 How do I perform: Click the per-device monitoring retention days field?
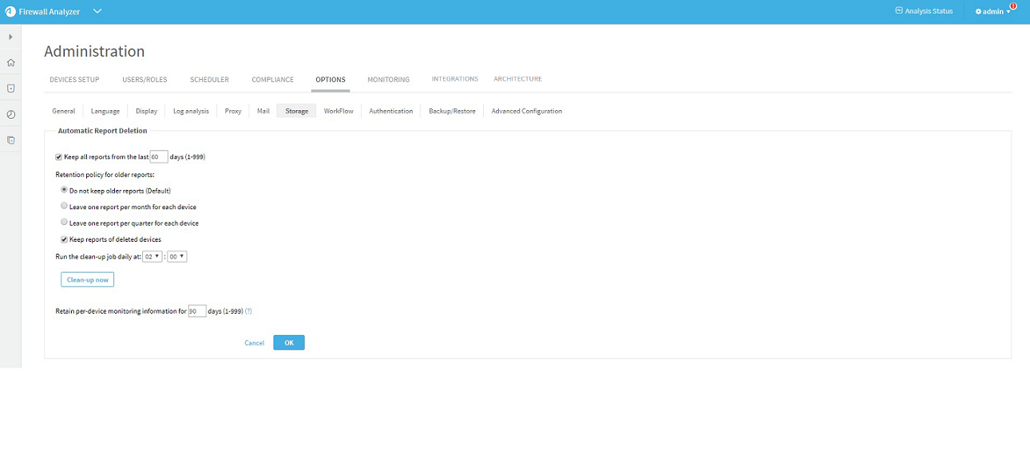[x=196, y=311]
